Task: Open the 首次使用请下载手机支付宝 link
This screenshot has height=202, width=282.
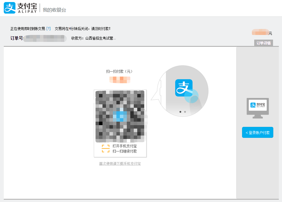Action: tap(120, 163)
